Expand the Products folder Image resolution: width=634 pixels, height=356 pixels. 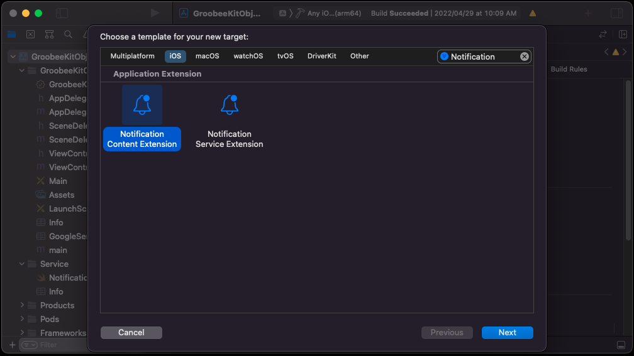point(22,305)
